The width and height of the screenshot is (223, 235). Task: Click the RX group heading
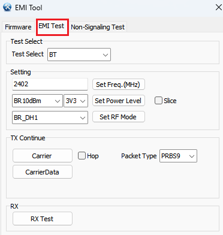pyautogui.click(x=14, y=206)
